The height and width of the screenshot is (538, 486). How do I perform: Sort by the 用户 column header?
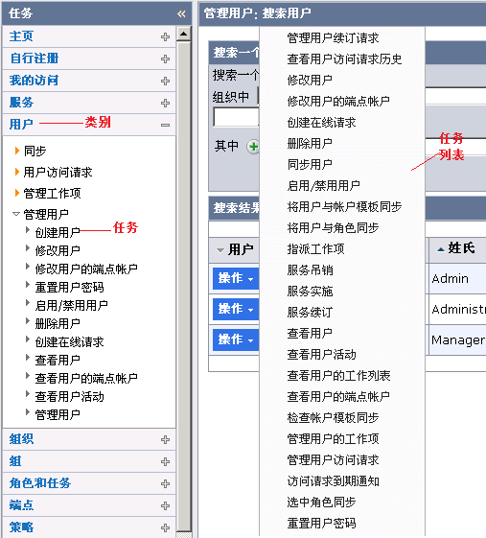click(x=241, y=249)
